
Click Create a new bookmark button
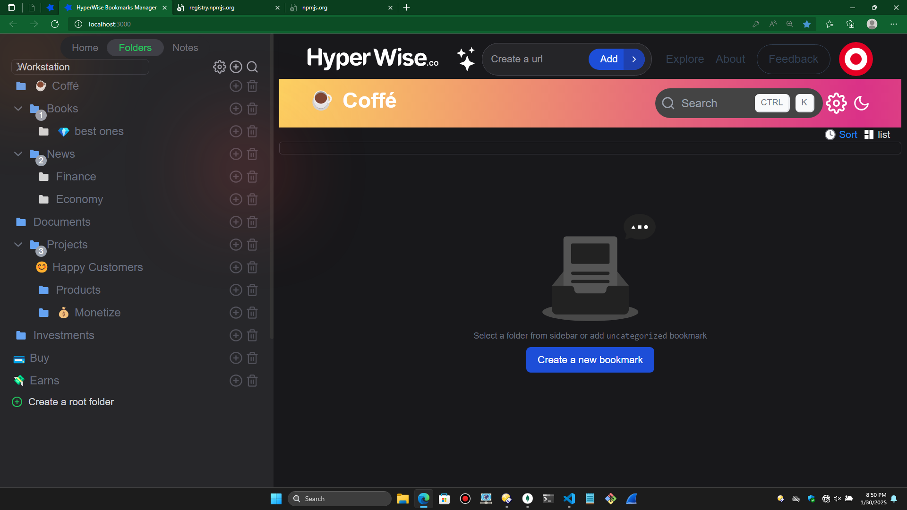(590, 360)
